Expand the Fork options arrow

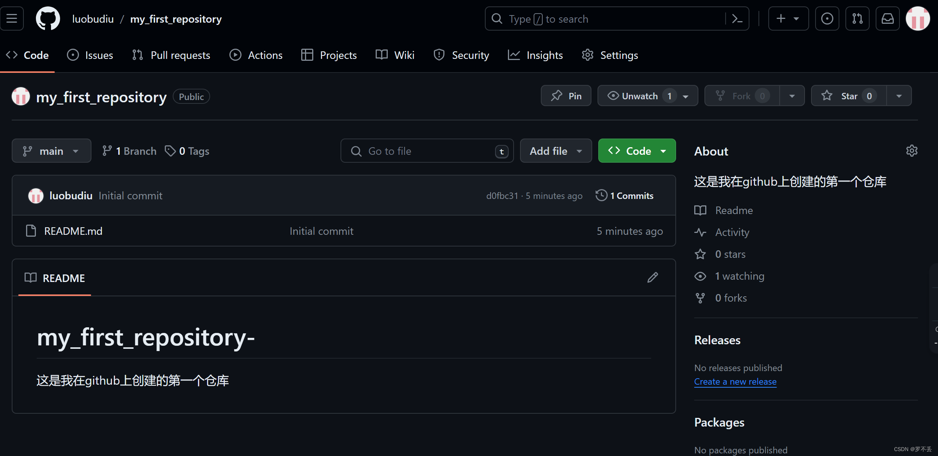[792, 96]
